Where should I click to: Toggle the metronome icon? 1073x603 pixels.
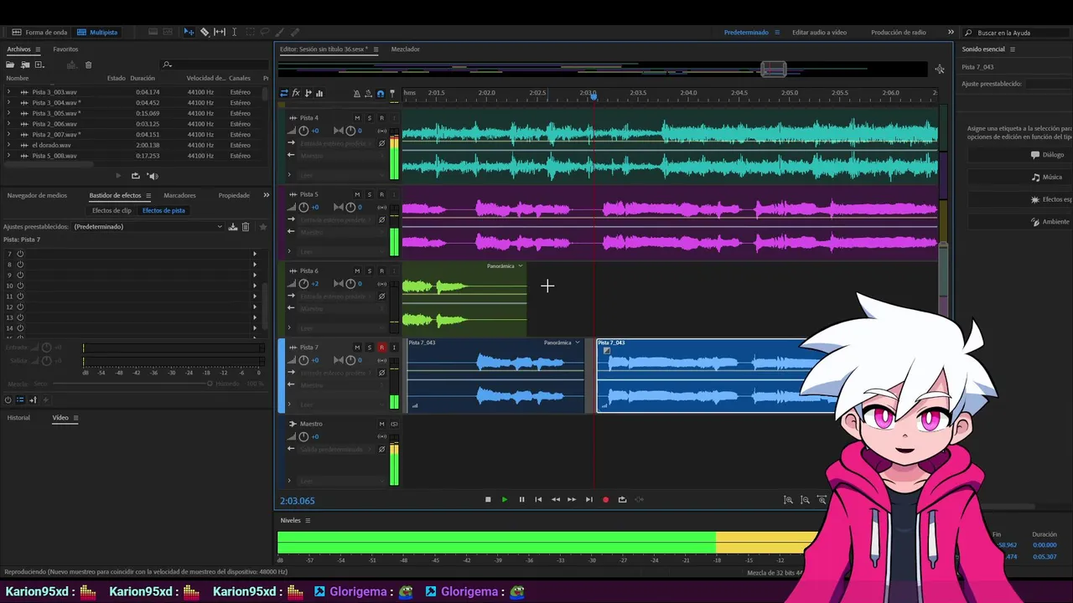357,94
